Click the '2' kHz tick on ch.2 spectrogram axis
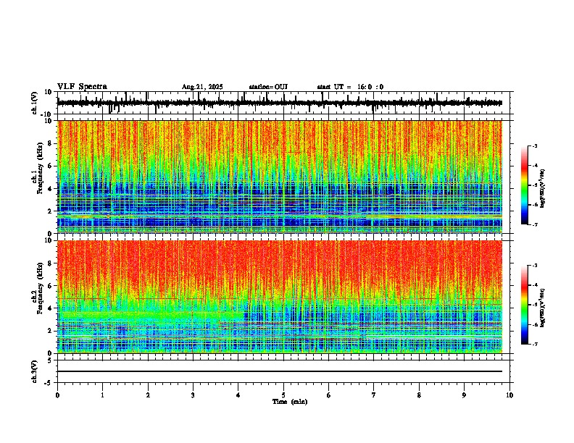The width and height of the screenshot is (574, 443). click(51, 331)
